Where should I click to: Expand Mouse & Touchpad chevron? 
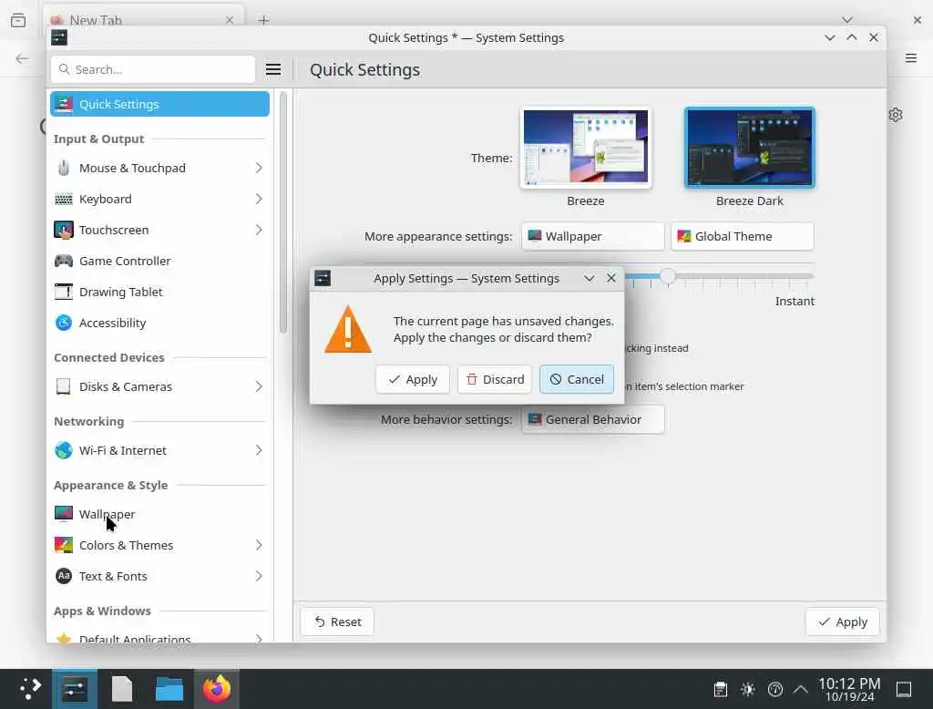tap(259, 168)
